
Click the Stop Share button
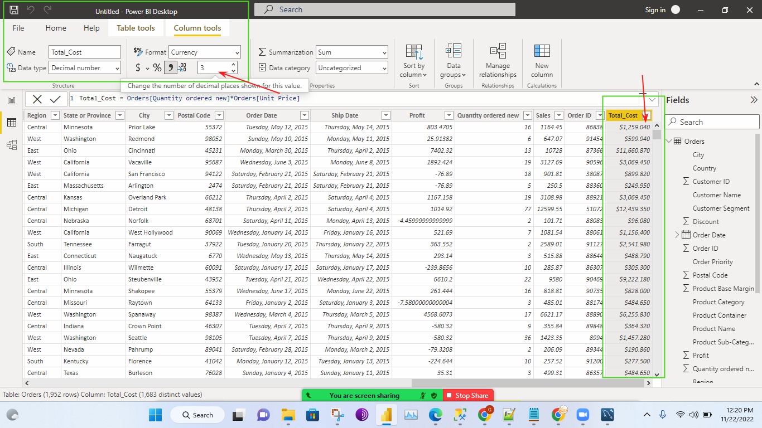click(x=468, y=395)
